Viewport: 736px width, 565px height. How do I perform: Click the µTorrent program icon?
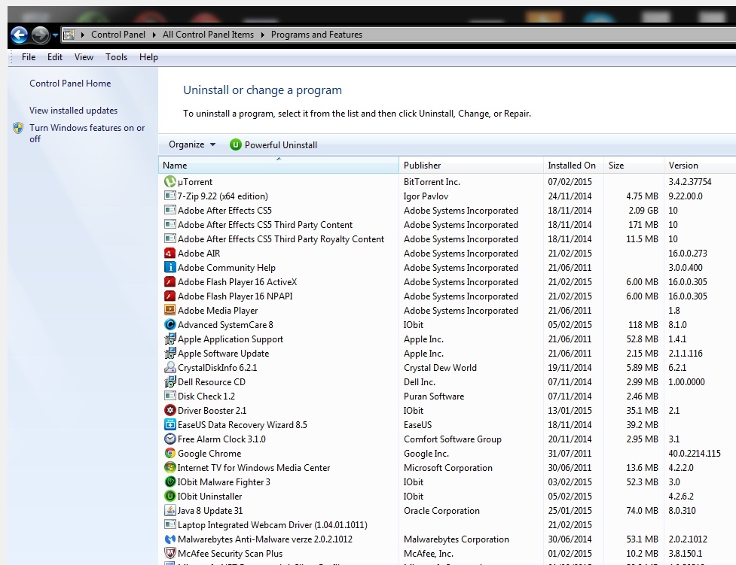pyautogui.click(x=170, y=182)
